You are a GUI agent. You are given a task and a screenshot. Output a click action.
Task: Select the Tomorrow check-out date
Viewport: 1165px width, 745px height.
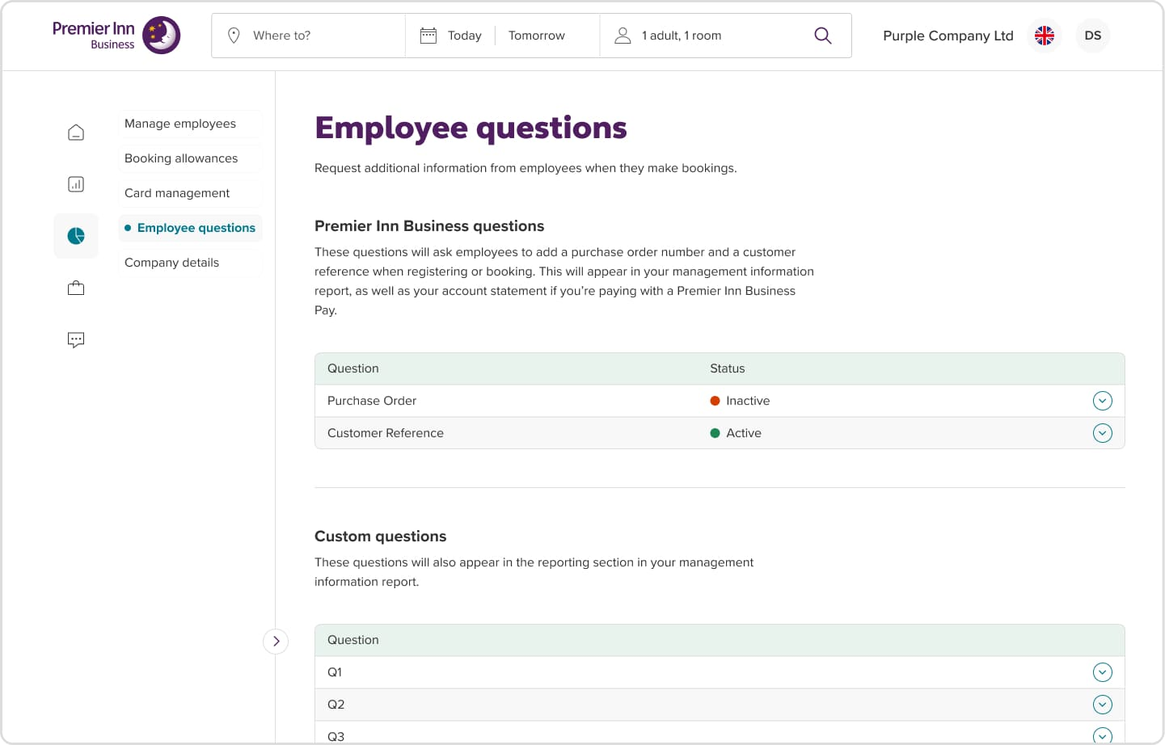(537, 36)
